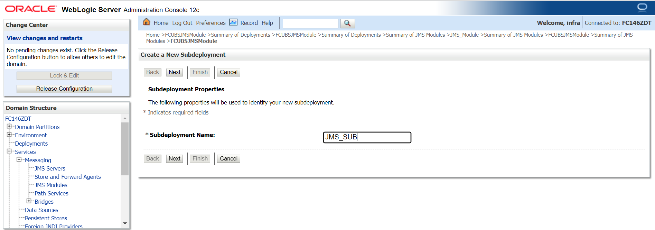
Task: Open Help in the toolbar
Action: pos(267,23)
